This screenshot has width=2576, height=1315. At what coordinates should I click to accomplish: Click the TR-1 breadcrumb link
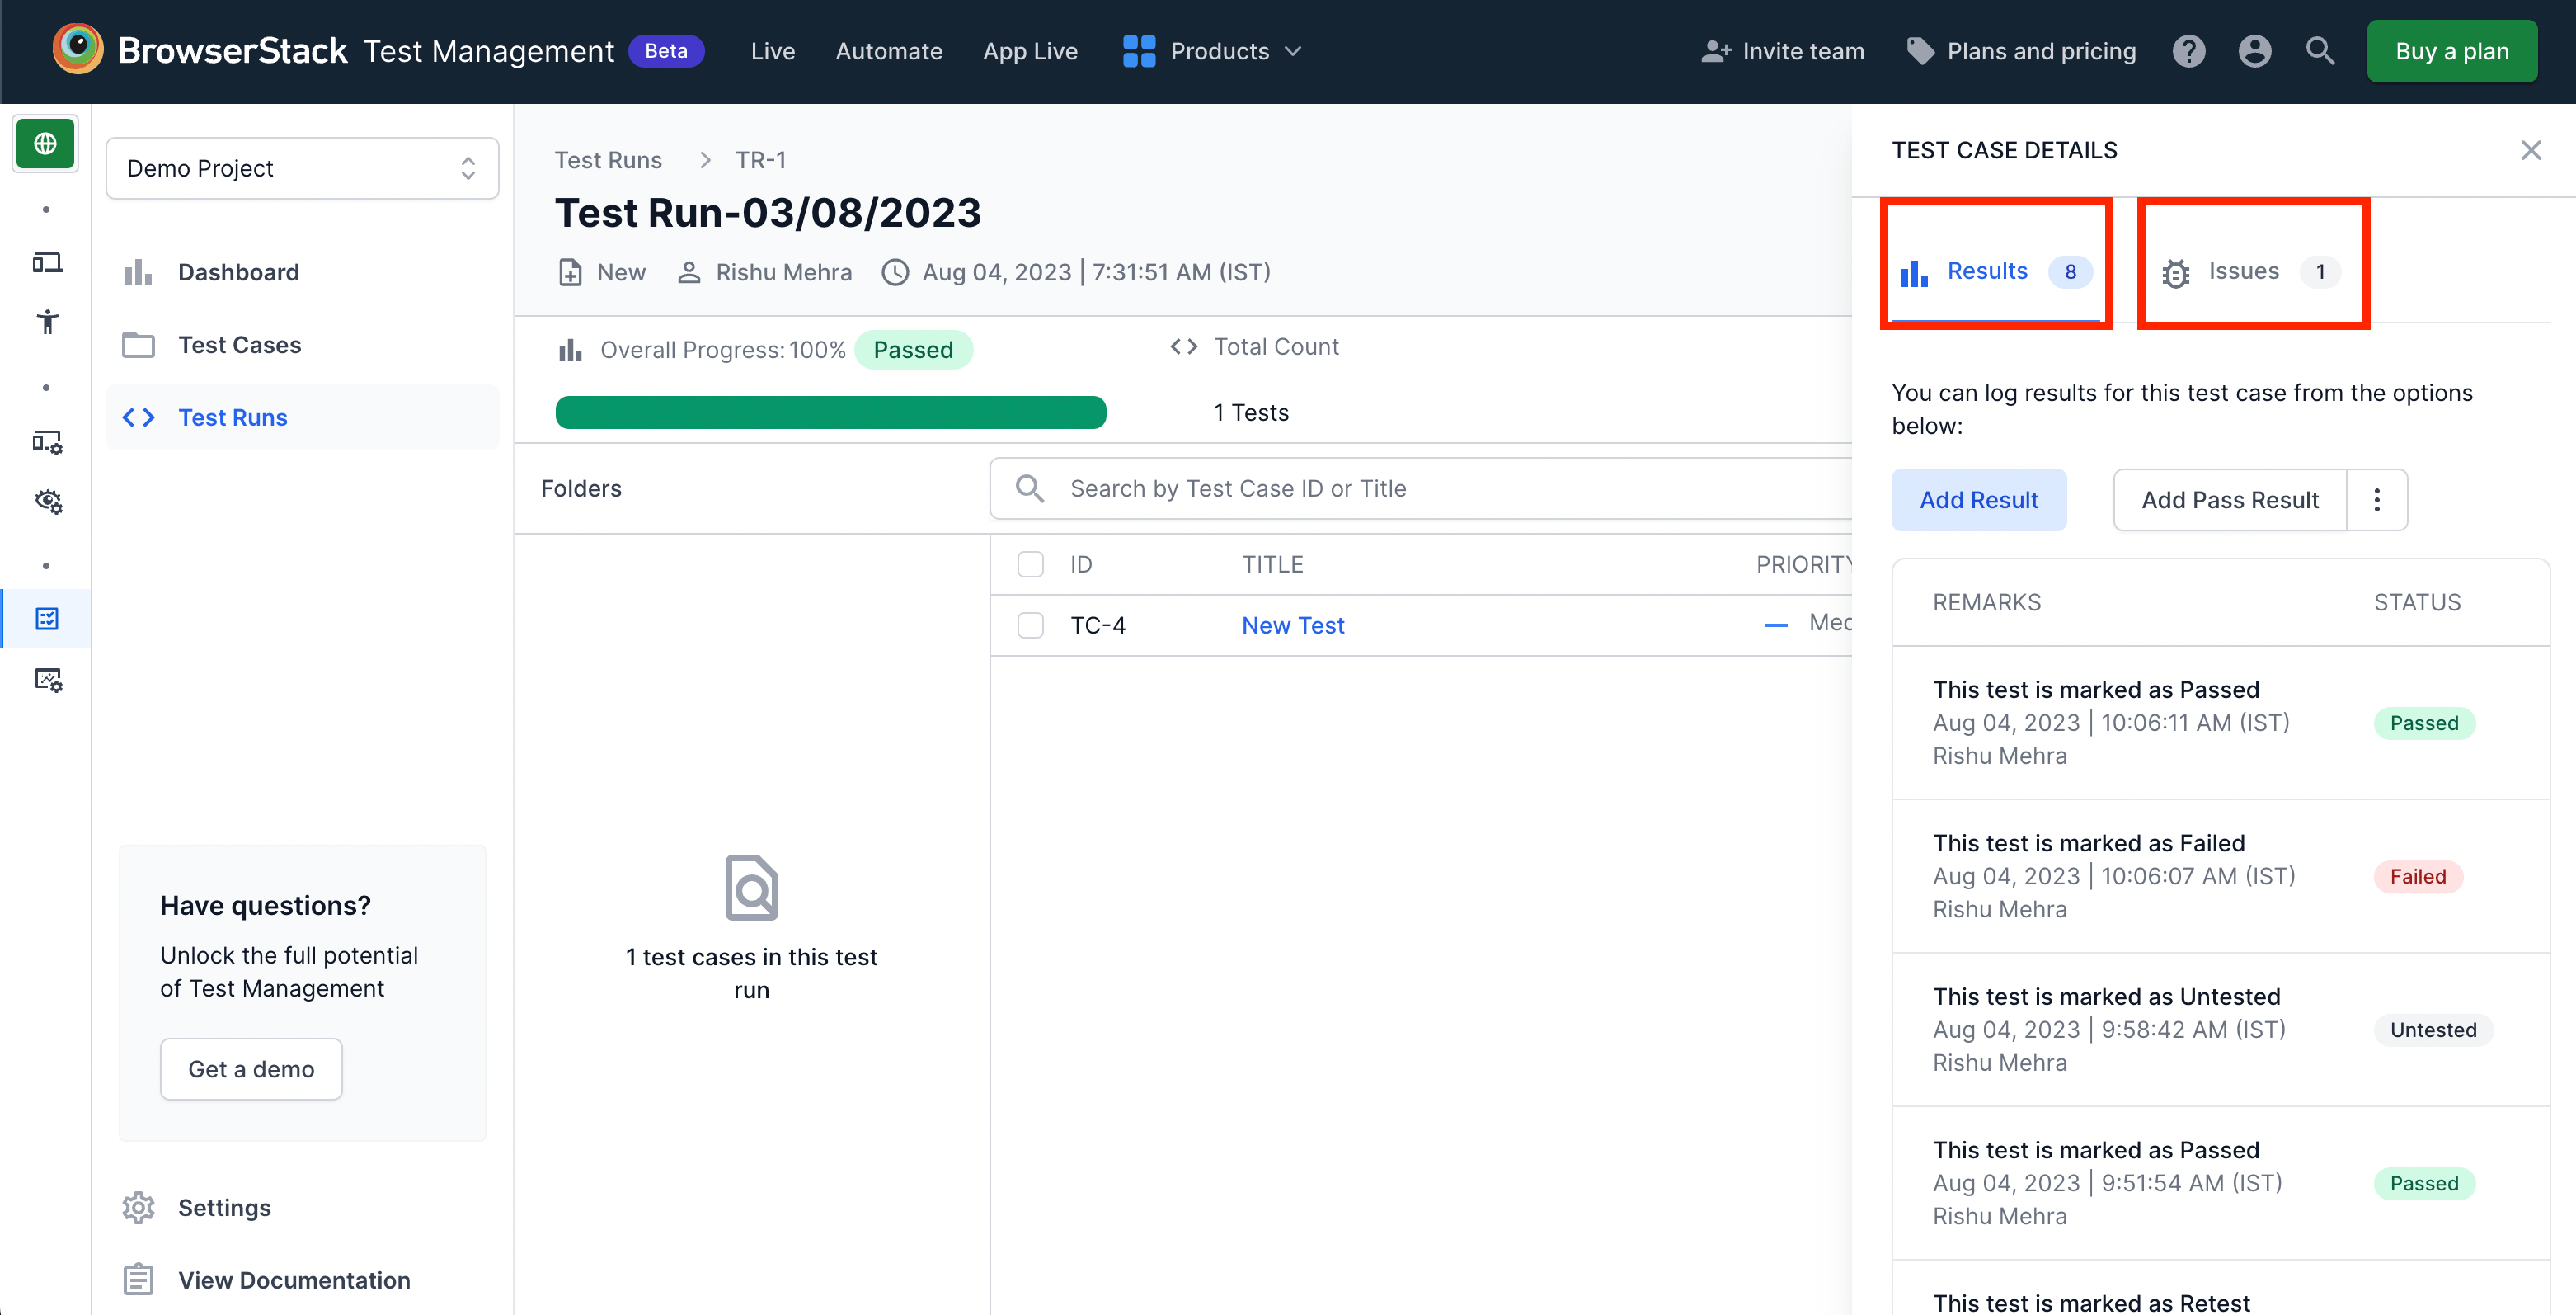coord(761,159)
